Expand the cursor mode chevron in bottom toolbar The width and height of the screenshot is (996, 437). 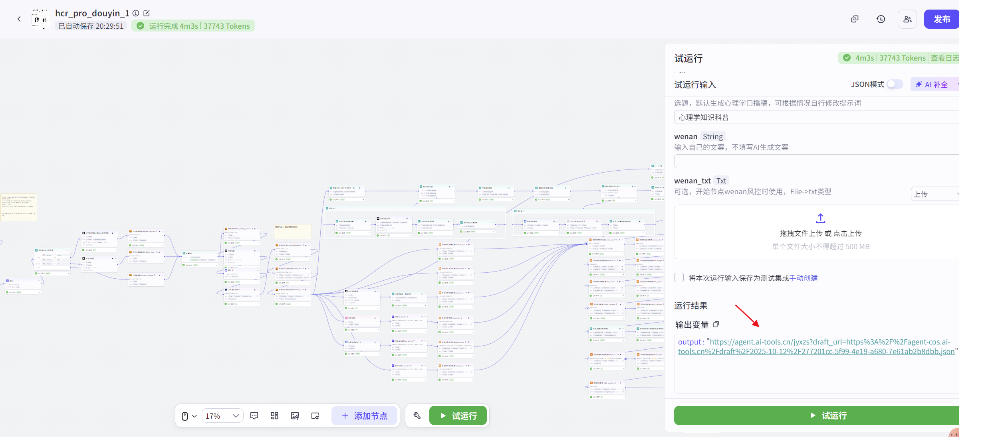pyautogui.click(x=194, y=415)
